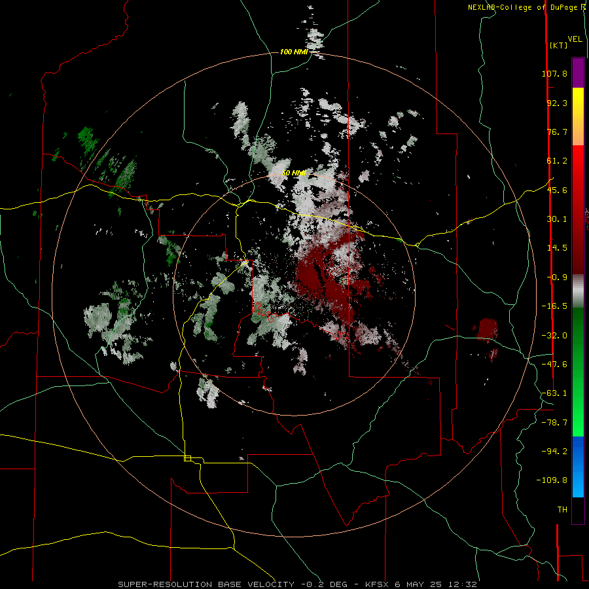Pick the blue segment of the velocity scale

[578, 467]
